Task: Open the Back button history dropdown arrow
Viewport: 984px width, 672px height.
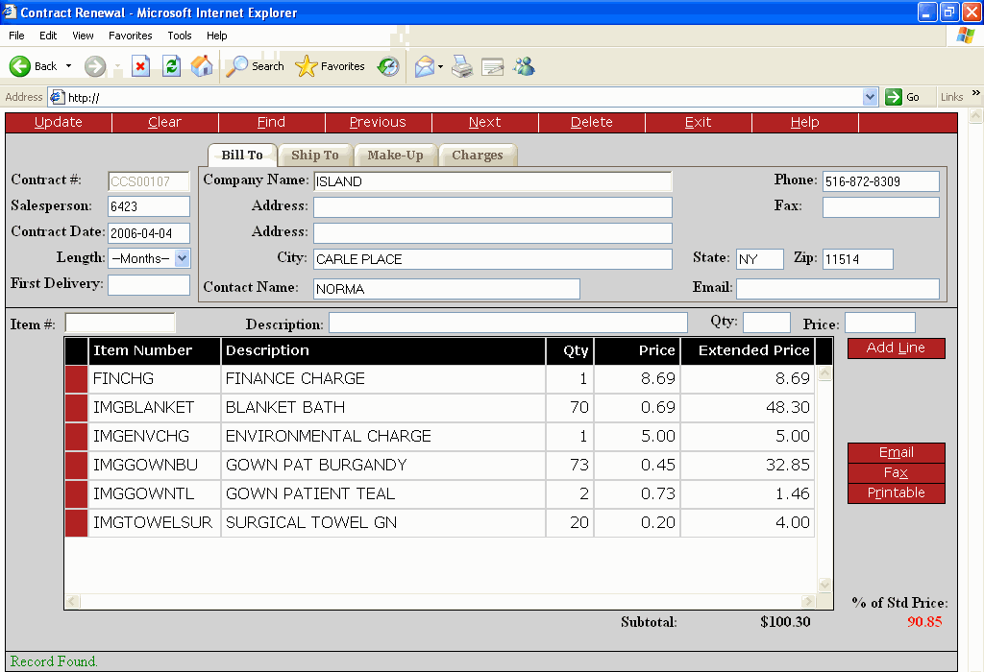Action: click(68, 66)
